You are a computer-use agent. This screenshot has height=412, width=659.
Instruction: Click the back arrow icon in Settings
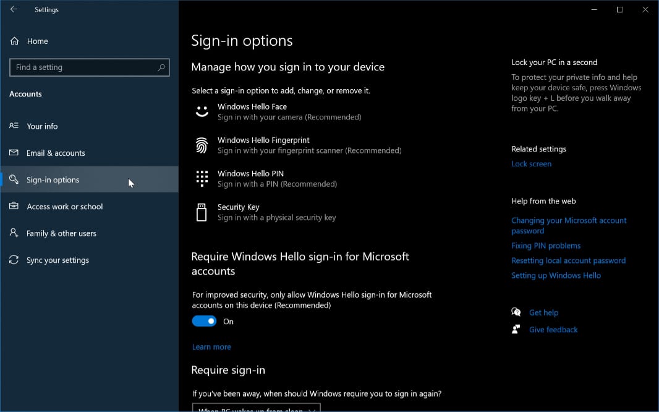14,9
